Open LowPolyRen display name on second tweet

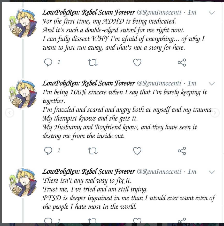click(x=88, y=83)
